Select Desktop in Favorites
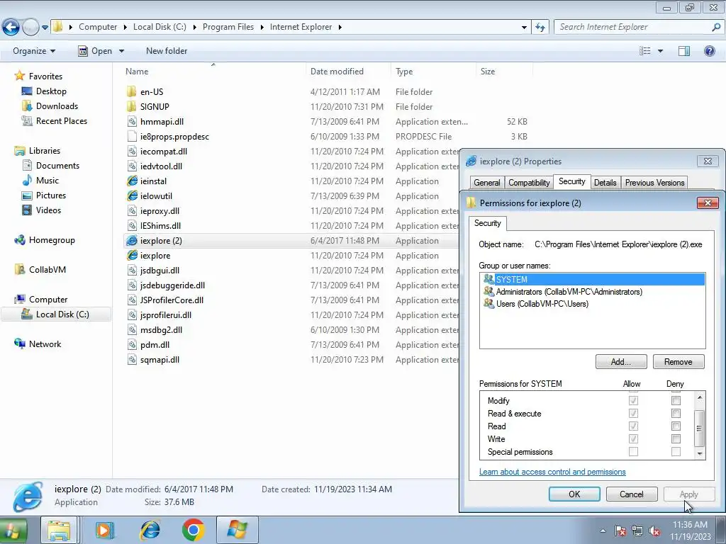This screenshot has width=726, height=544. point(51,91)
